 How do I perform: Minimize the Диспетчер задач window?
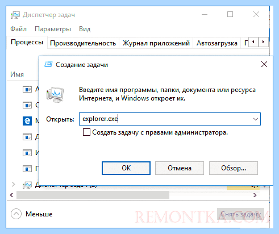[205, 14]
